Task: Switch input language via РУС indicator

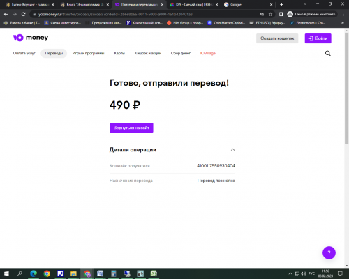Action: pos(311,273)
